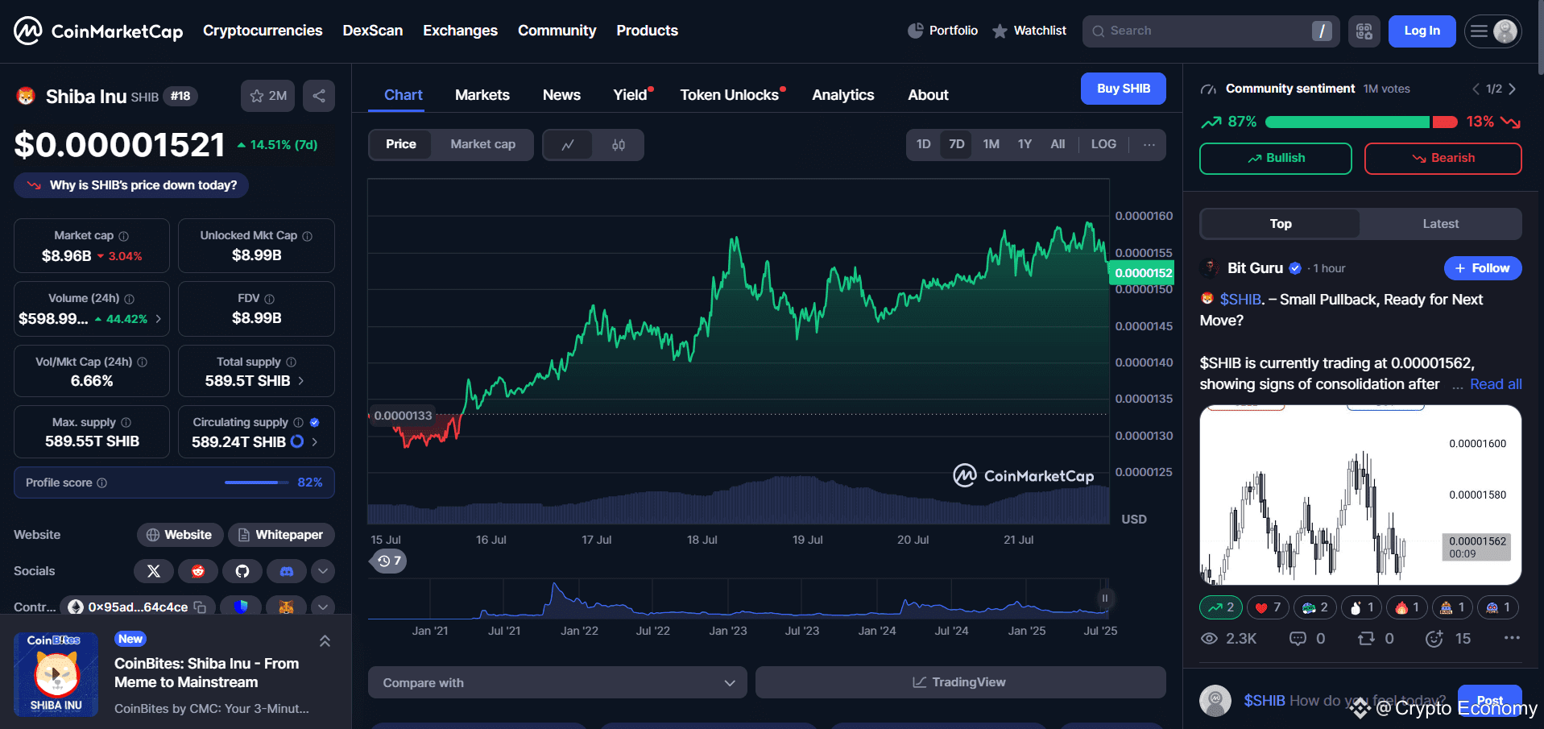Viewport: 1544px width, 729px height.
Task: Open the Watchlist star link
Action: (1029, 31)
